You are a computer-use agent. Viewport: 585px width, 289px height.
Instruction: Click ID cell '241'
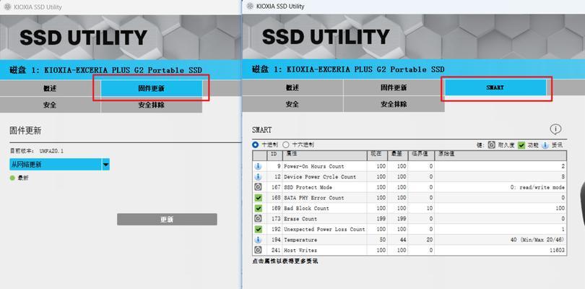(277, 250)
